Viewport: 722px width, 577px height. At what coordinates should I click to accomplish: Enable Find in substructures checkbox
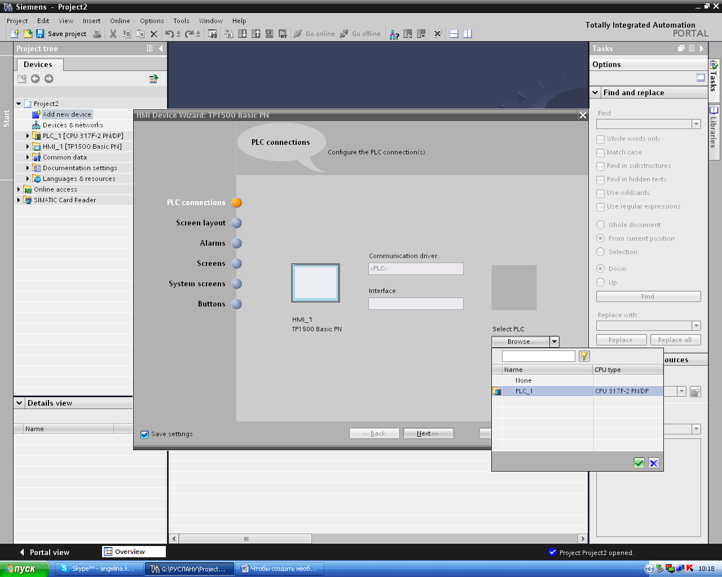click(x=600, y=166)
